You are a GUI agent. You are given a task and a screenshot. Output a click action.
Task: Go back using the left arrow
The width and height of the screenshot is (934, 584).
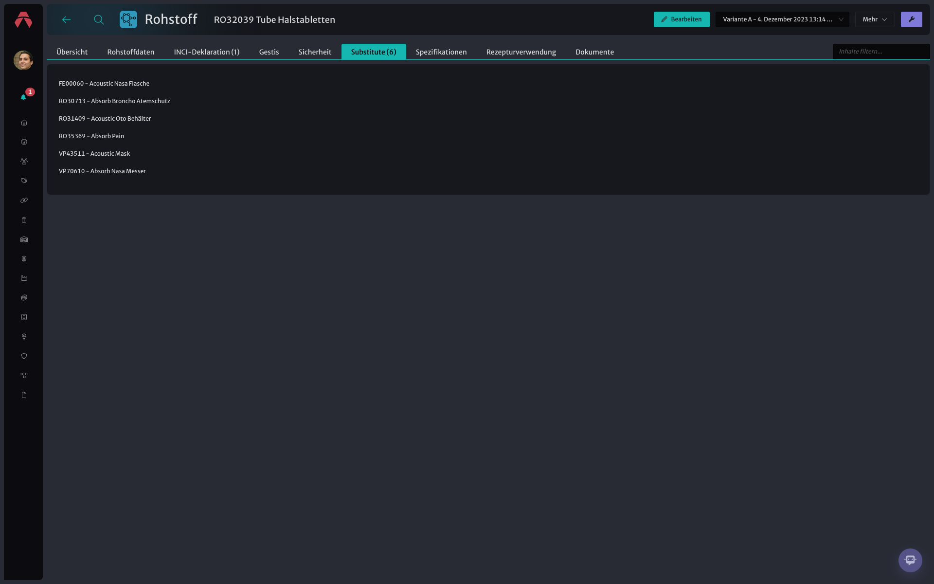pyautogui.click(x=67, y=19)
